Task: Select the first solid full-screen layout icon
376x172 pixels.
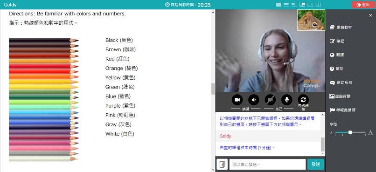Action: (x=278, y=5)
